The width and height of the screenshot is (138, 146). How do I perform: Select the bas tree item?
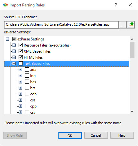tap(33, 82)
